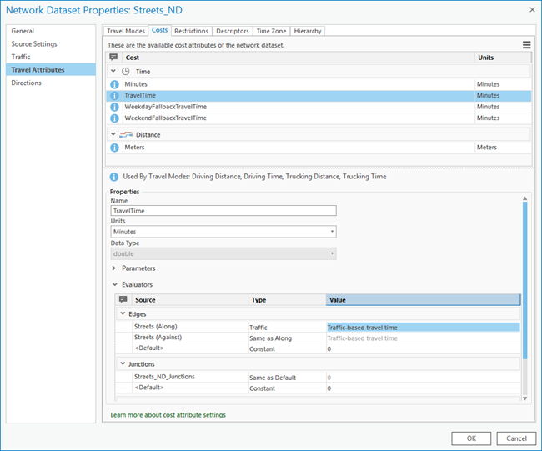Collapse the Time cost group
542x451 pixels.
point(113,72)
